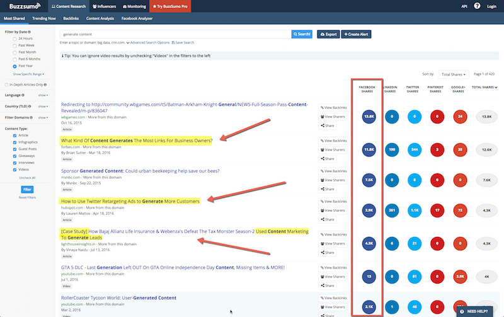Click the BuzzSumo logo
The width and height of the screenshot is (504, 317).
pyautogui.click(x=25, y=6)
